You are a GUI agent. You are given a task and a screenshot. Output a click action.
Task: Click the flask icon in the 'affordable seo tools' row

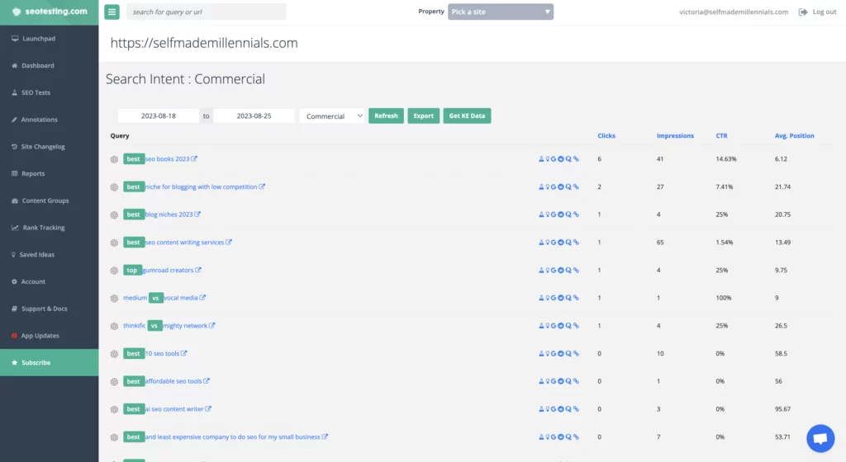point(541,381)
